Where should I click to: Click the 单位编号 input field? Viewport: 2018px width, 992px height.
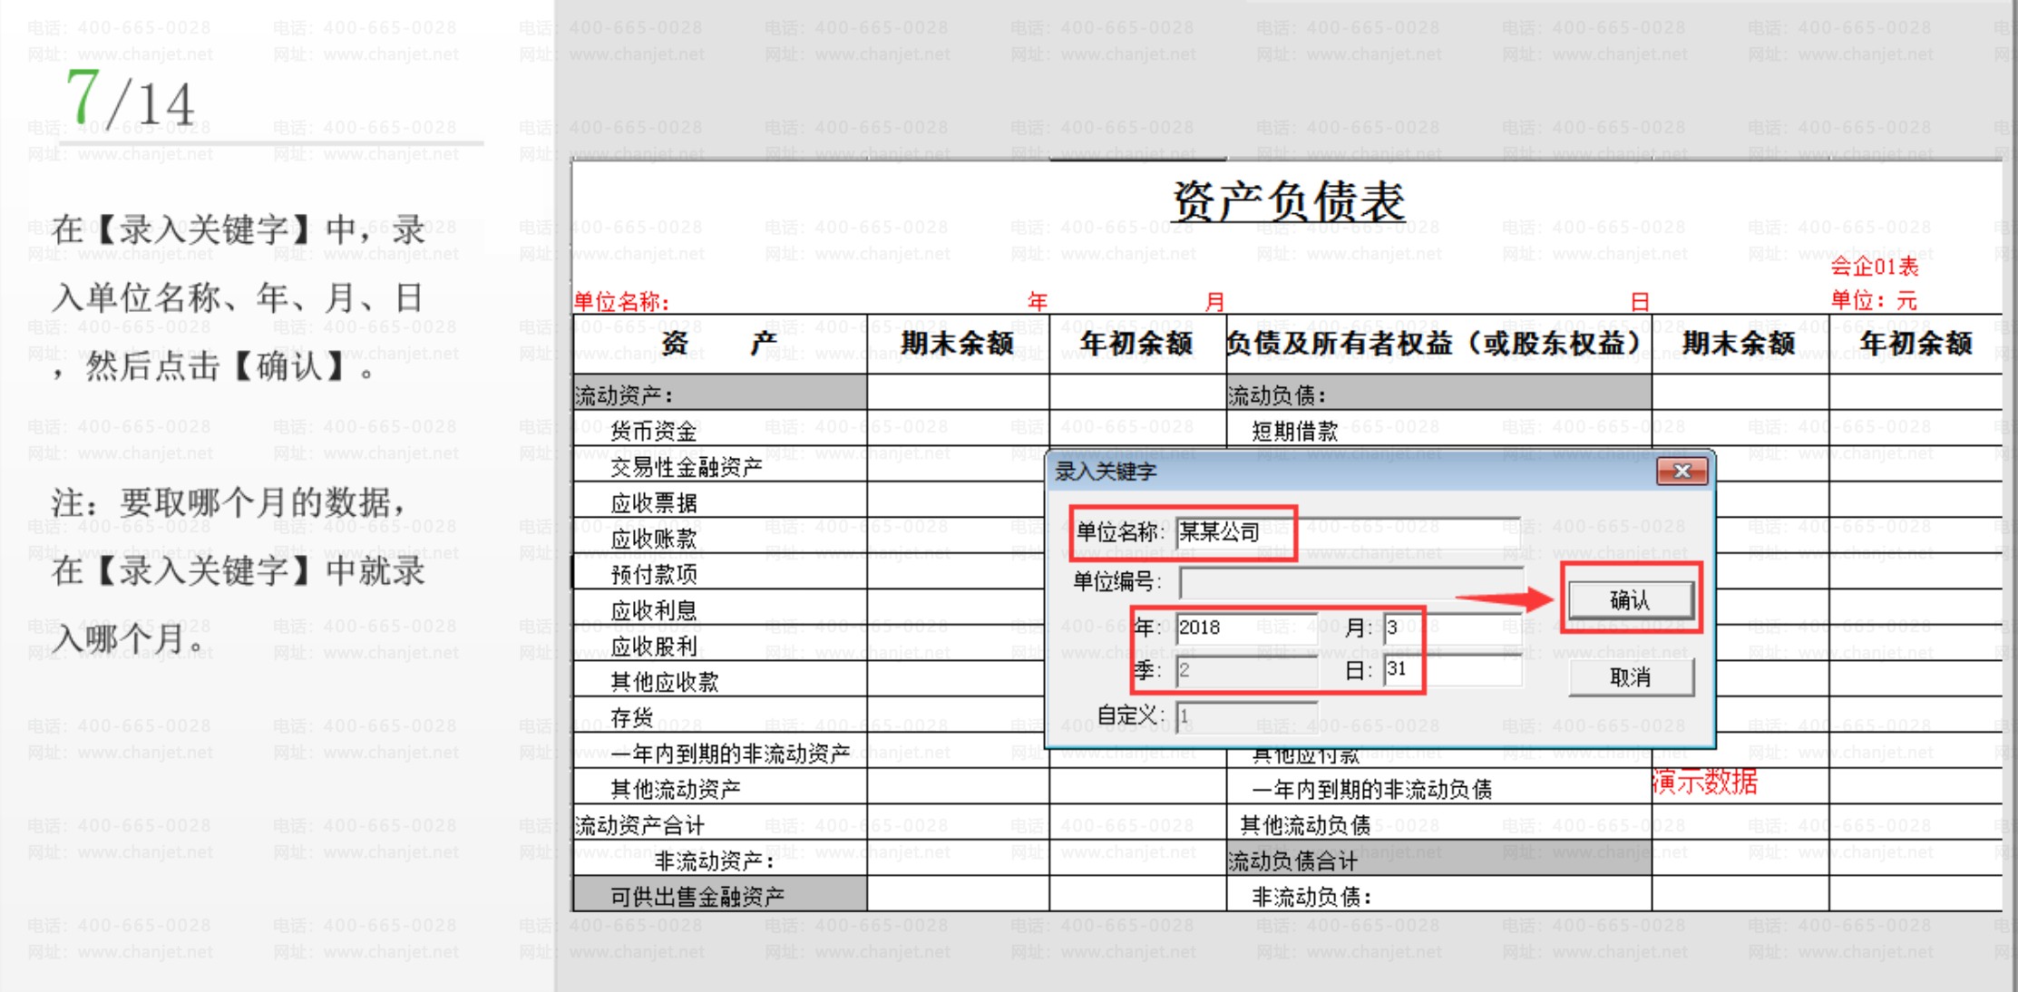(x=1350, y=582)
